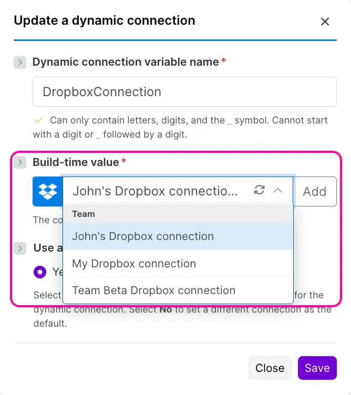Close the dialog with the X icon

(325, 22)
